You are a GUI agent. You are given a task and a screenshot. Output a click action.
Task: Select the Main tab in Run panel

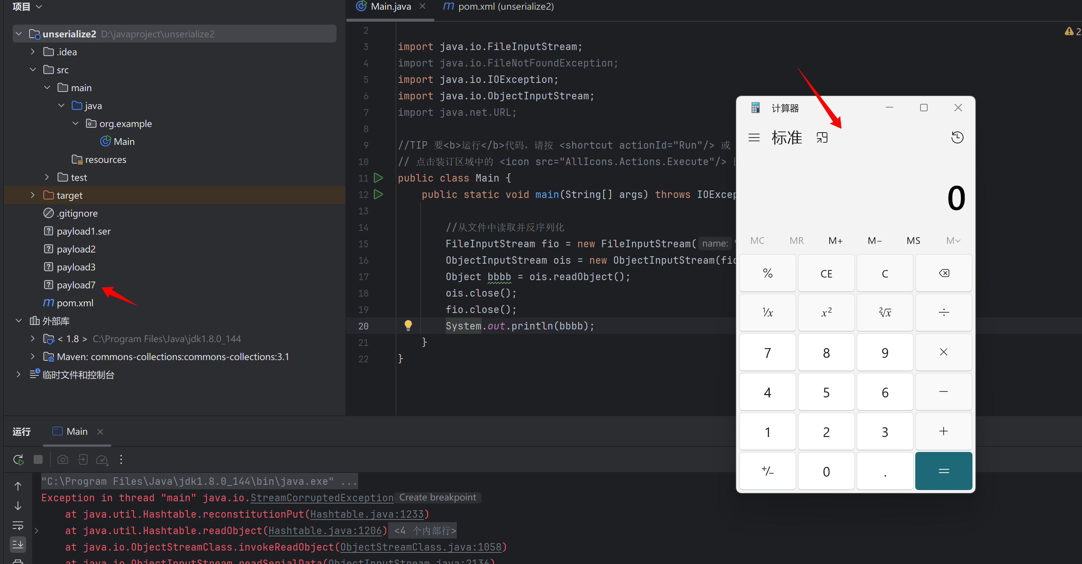(x=77, y=431)
